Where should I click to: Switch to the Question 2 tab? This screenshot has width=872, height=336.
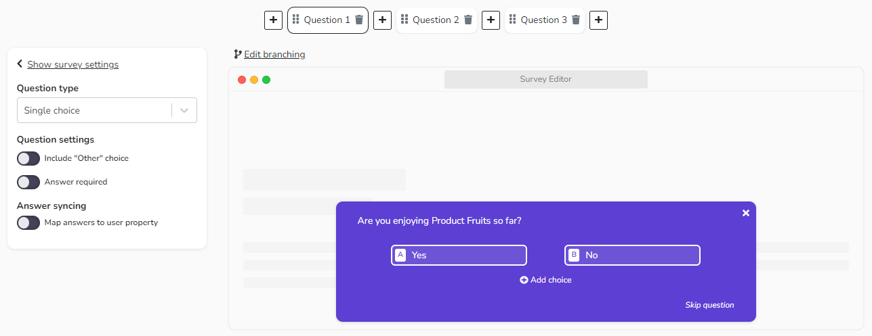(x=436, y=20)
